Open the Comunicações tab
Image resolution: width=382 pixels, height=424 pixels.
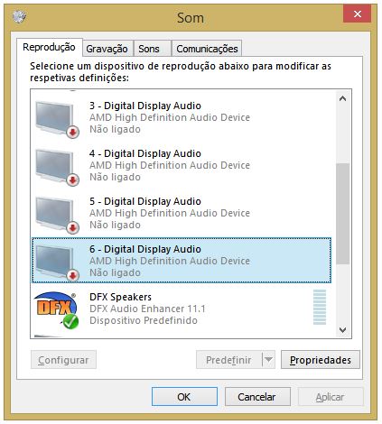(207, 49)
